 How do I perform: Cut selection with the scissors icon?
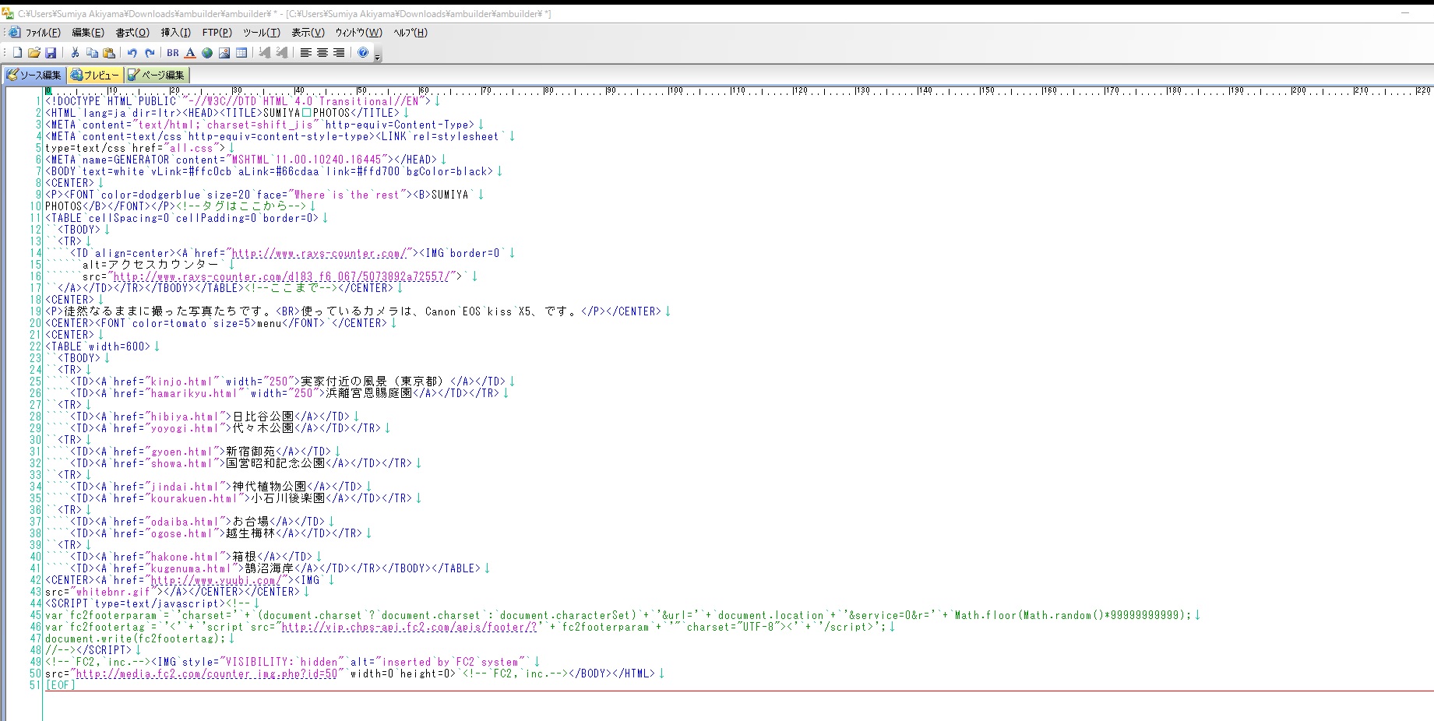click(x=75, y=53)
